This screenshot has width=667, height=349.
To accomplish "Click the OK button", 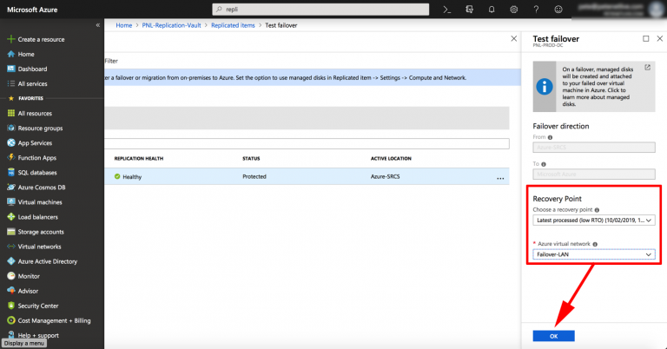I will 553,336.
